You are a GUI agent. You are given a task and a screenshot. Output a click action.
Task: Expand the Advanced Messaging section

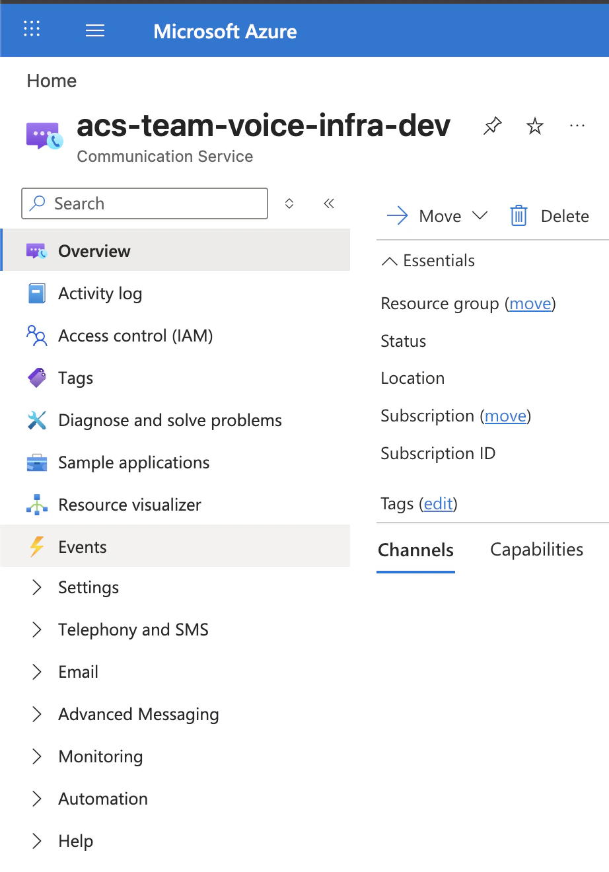coord(37,714)
